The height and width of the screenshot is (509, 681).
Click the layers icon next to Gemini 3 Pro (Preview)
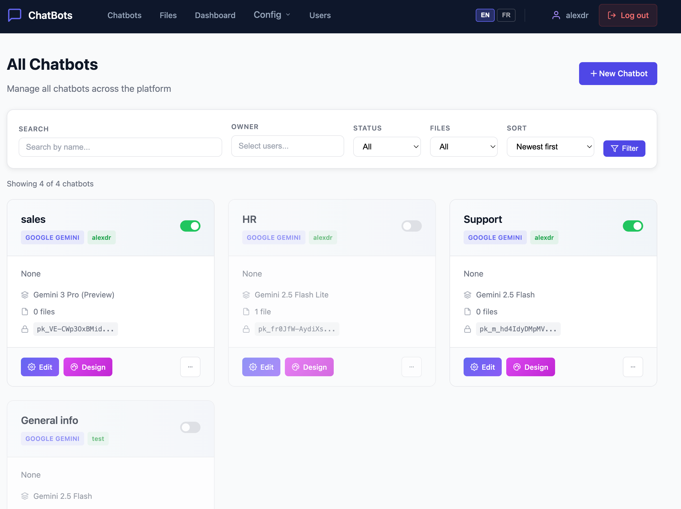25,295
